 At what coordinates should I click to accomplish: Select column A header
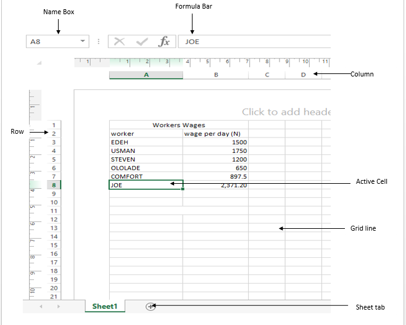point(146,75)
